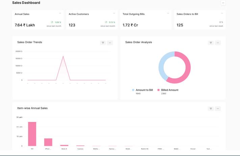Click the 1.72 ₹ Cr value
The width and height of the screenshot is (240, 156).
130,25
